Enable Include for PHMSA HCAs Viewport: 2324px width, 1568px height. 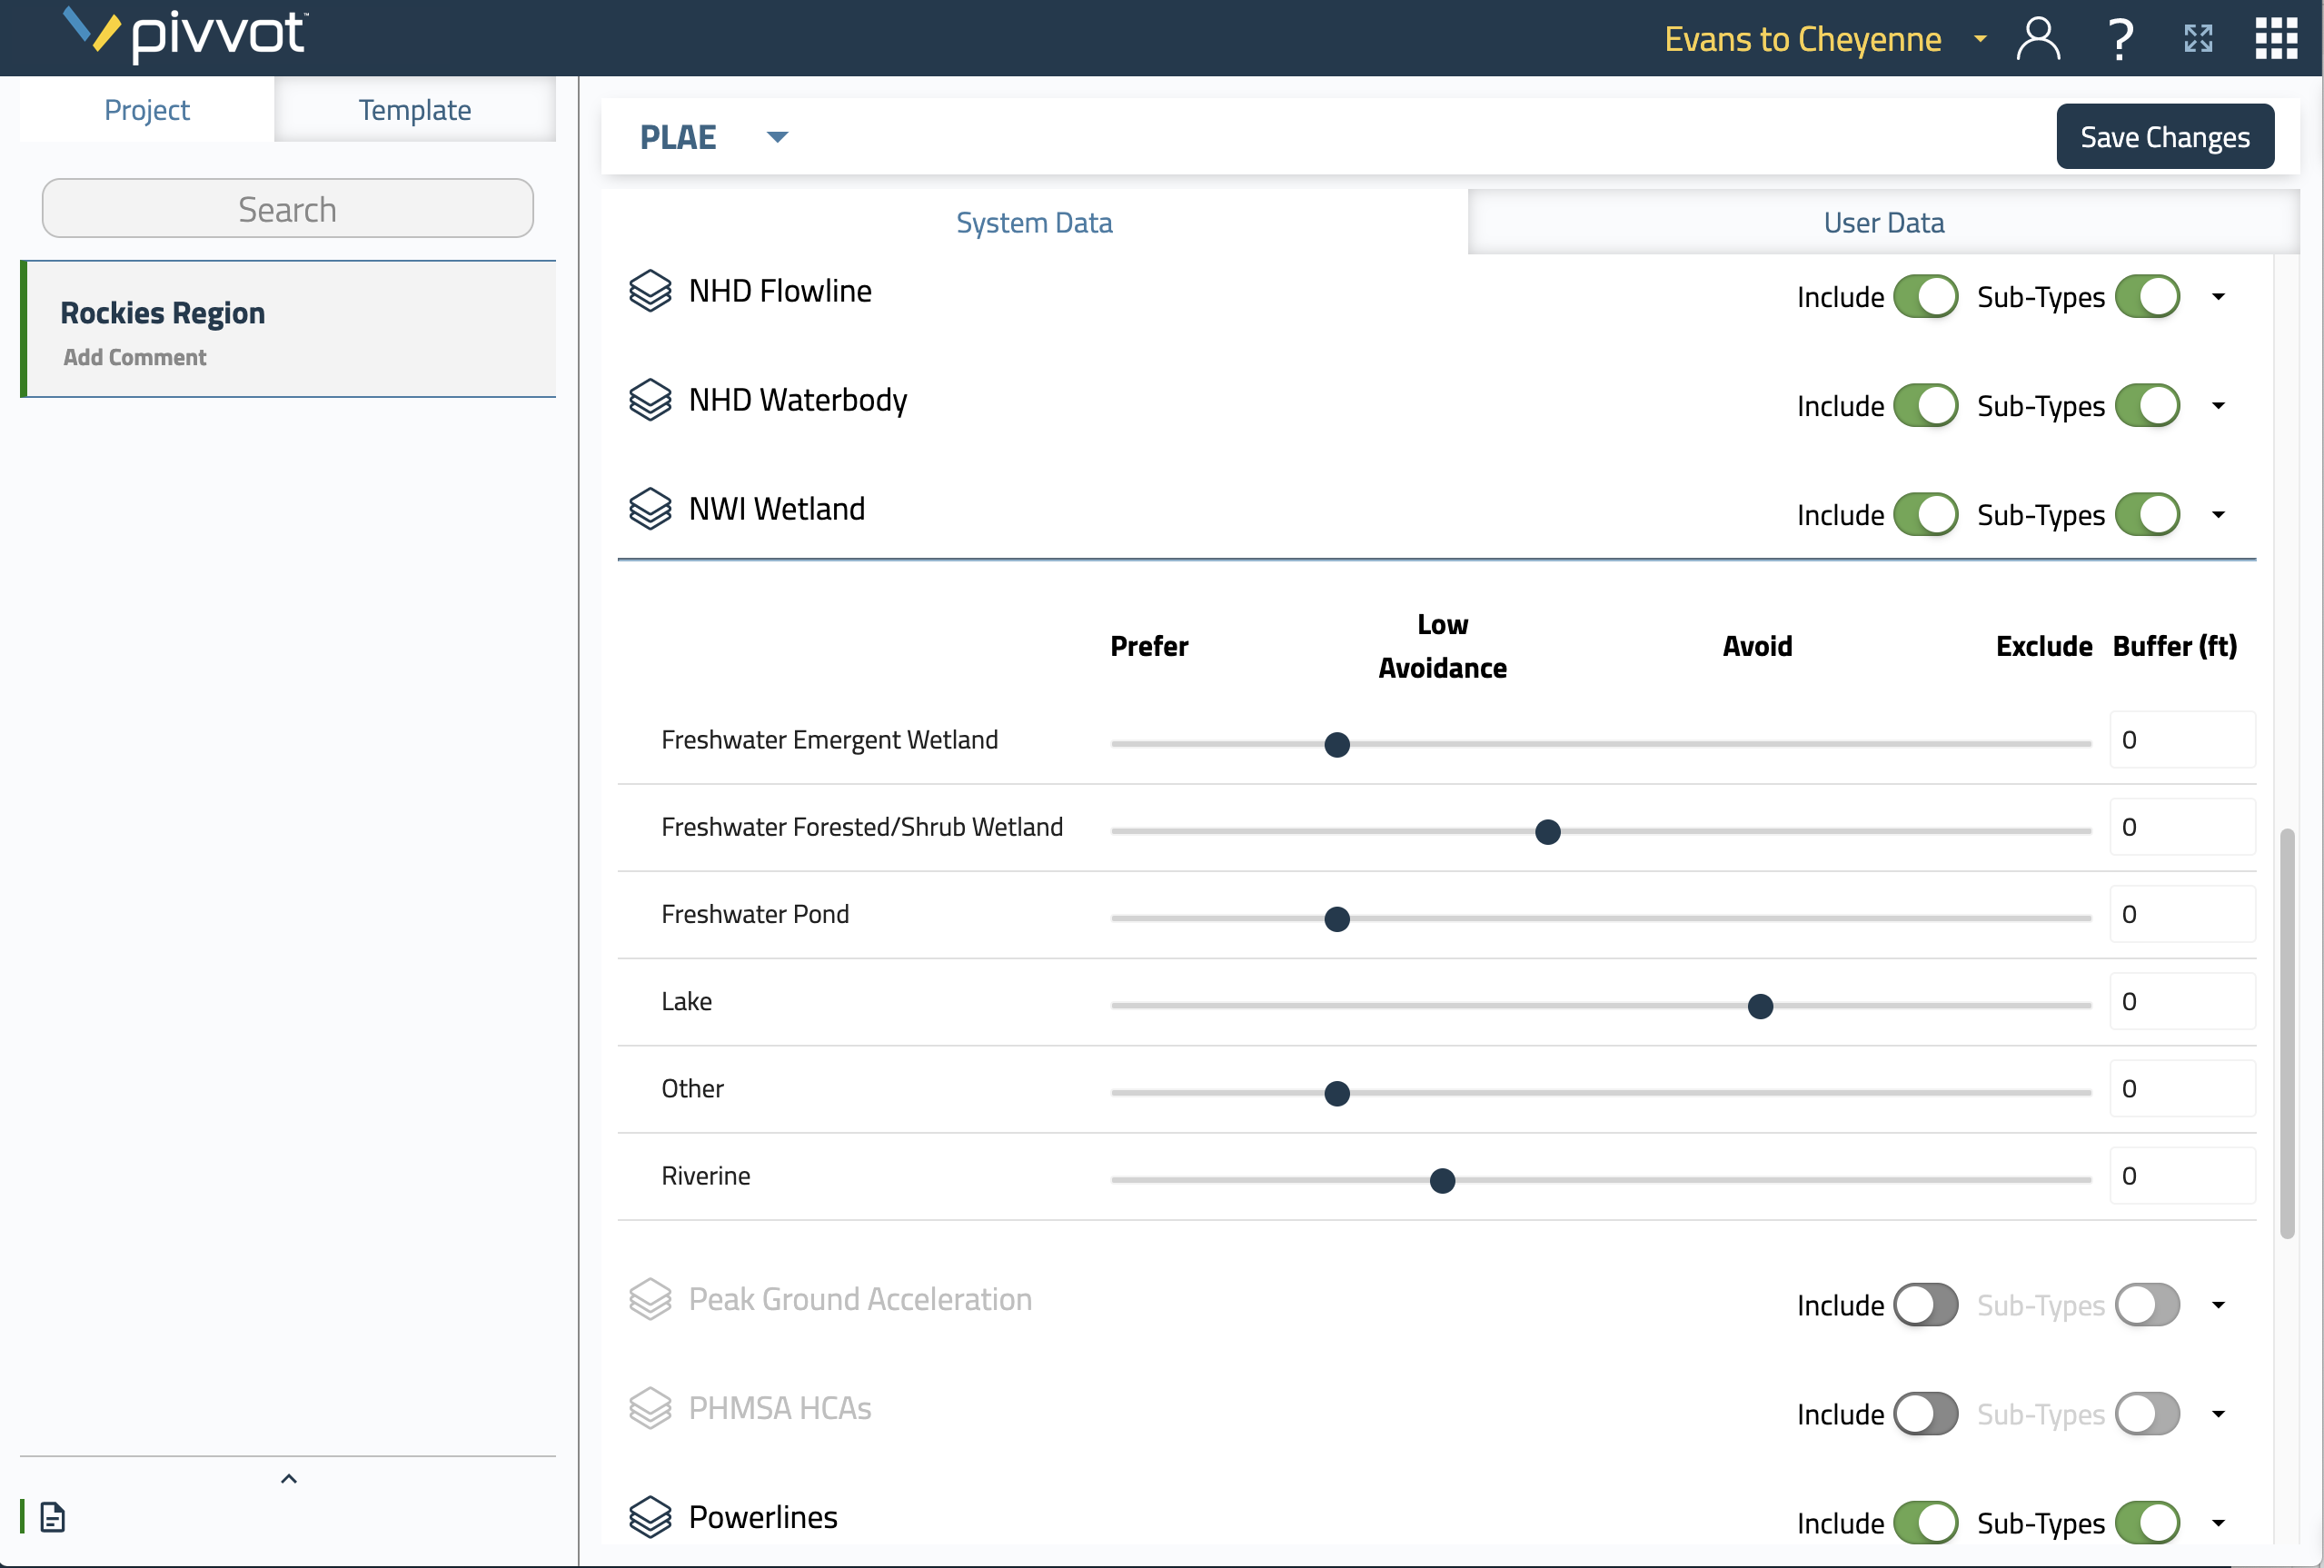click(x=1925, y=1414)
